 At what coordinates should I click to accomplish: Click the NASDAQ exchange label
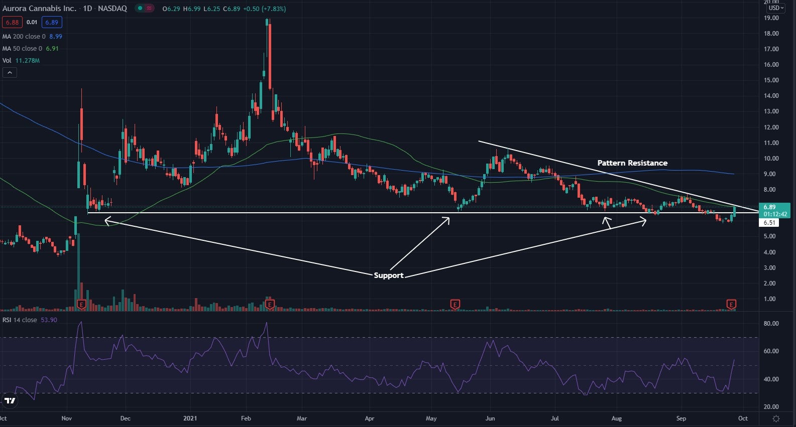[x=113, y=9]
